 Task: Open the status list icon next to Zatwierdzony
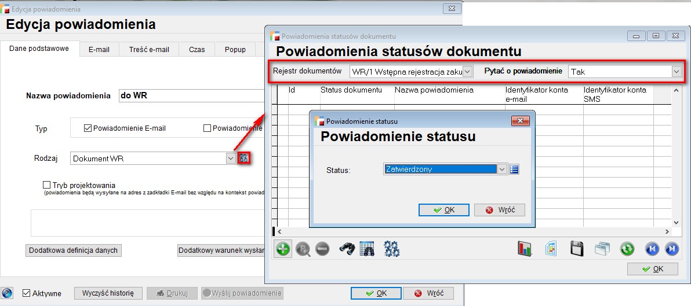coord(514,169)
